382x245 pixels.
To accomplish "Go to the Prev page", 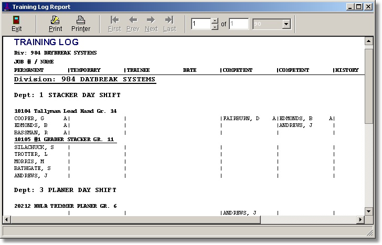I will click(133, 24).
